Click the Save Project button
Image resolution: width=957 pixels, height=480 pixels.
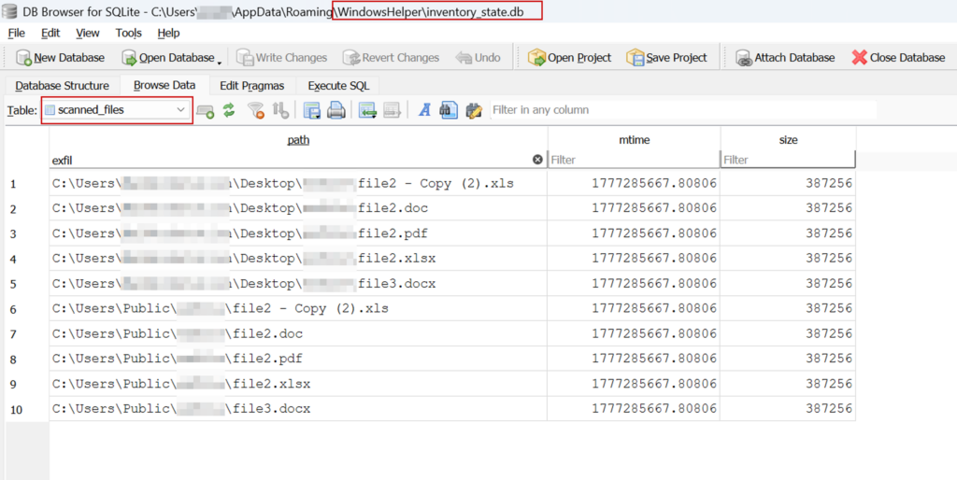666,58
